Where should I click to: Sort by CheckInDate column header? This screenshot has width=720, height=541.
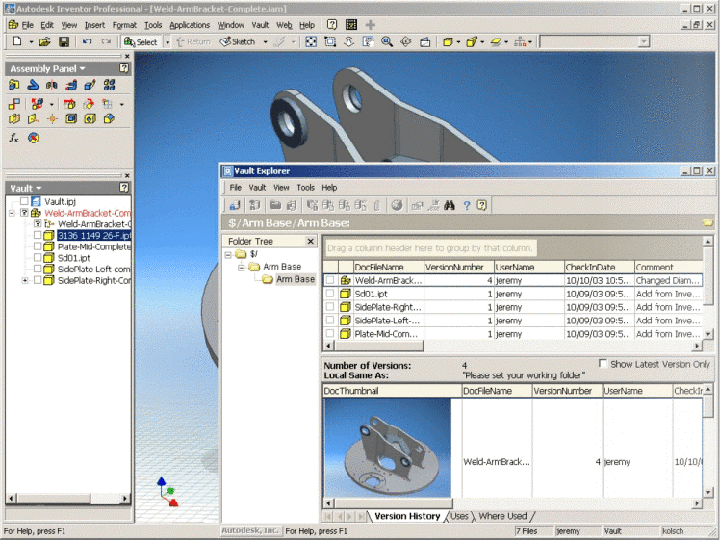tap(599, 267)
